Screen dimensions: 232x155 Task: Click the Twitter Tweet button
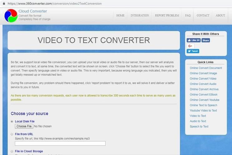pyautogui.click(x=193, y=51)
